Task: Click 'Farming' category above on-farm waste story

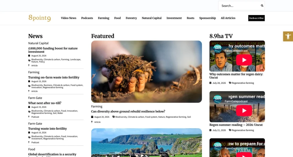Action: tap(34, 72)
